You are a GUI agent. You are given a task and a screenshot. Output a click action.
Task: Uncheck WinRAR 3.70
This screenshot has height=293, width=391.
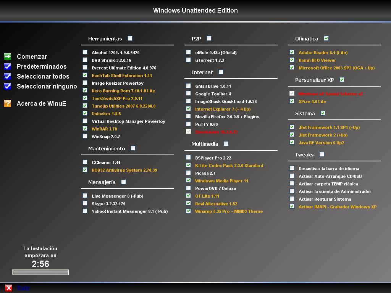[x=85, y=129]
